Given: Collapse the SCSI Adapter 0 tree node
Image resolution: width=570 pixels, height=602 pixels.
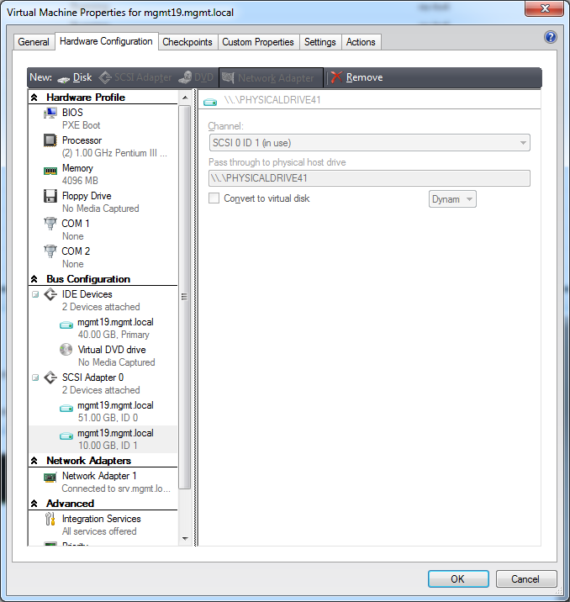Looking at the screenshot, I should pos(35,378).
